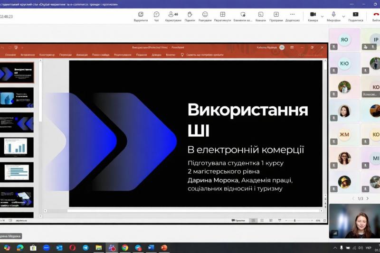Screen dimensions: 380x253
Task: Open Google Chrome from the taskbar
Action: [124, 247]
